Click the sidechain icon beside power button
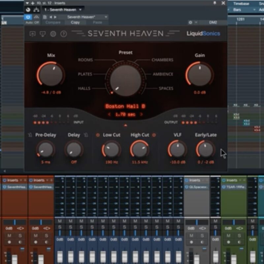The width and height of the screenshot is (264, 264). [x=36, y=17]
